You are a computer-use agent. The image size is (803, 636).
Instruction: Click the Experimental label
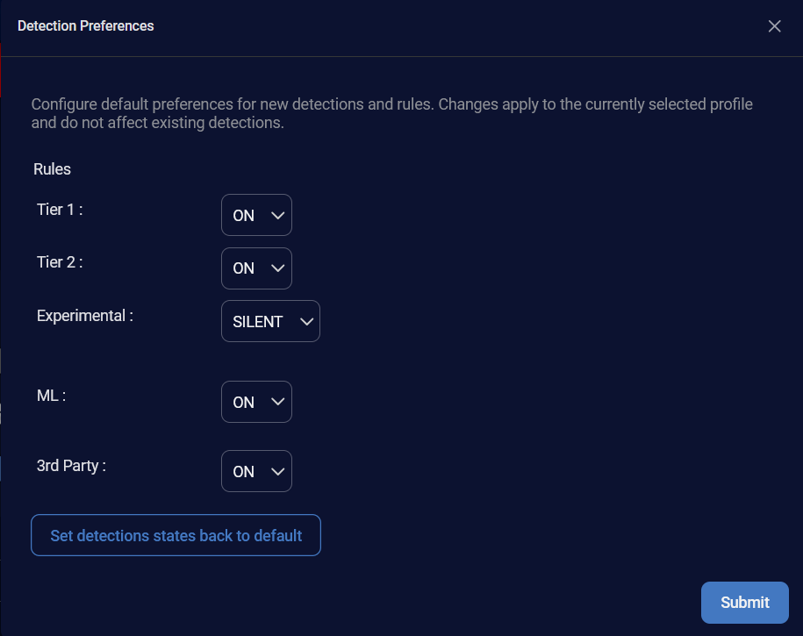coord(84,316)
